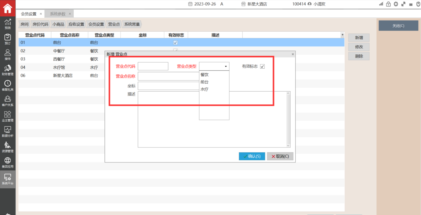Click the red home icon
Viewport: 421px width, 215px height.
coord(8,8)
